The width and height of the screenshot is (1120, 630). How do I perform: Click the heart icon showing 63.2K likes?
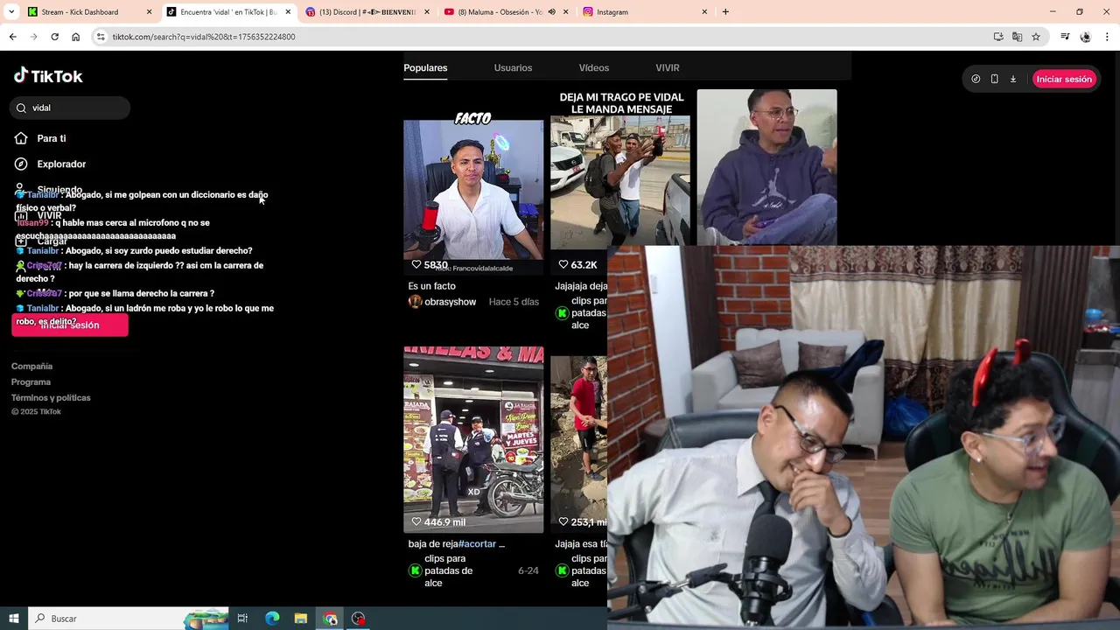(563, 264)
